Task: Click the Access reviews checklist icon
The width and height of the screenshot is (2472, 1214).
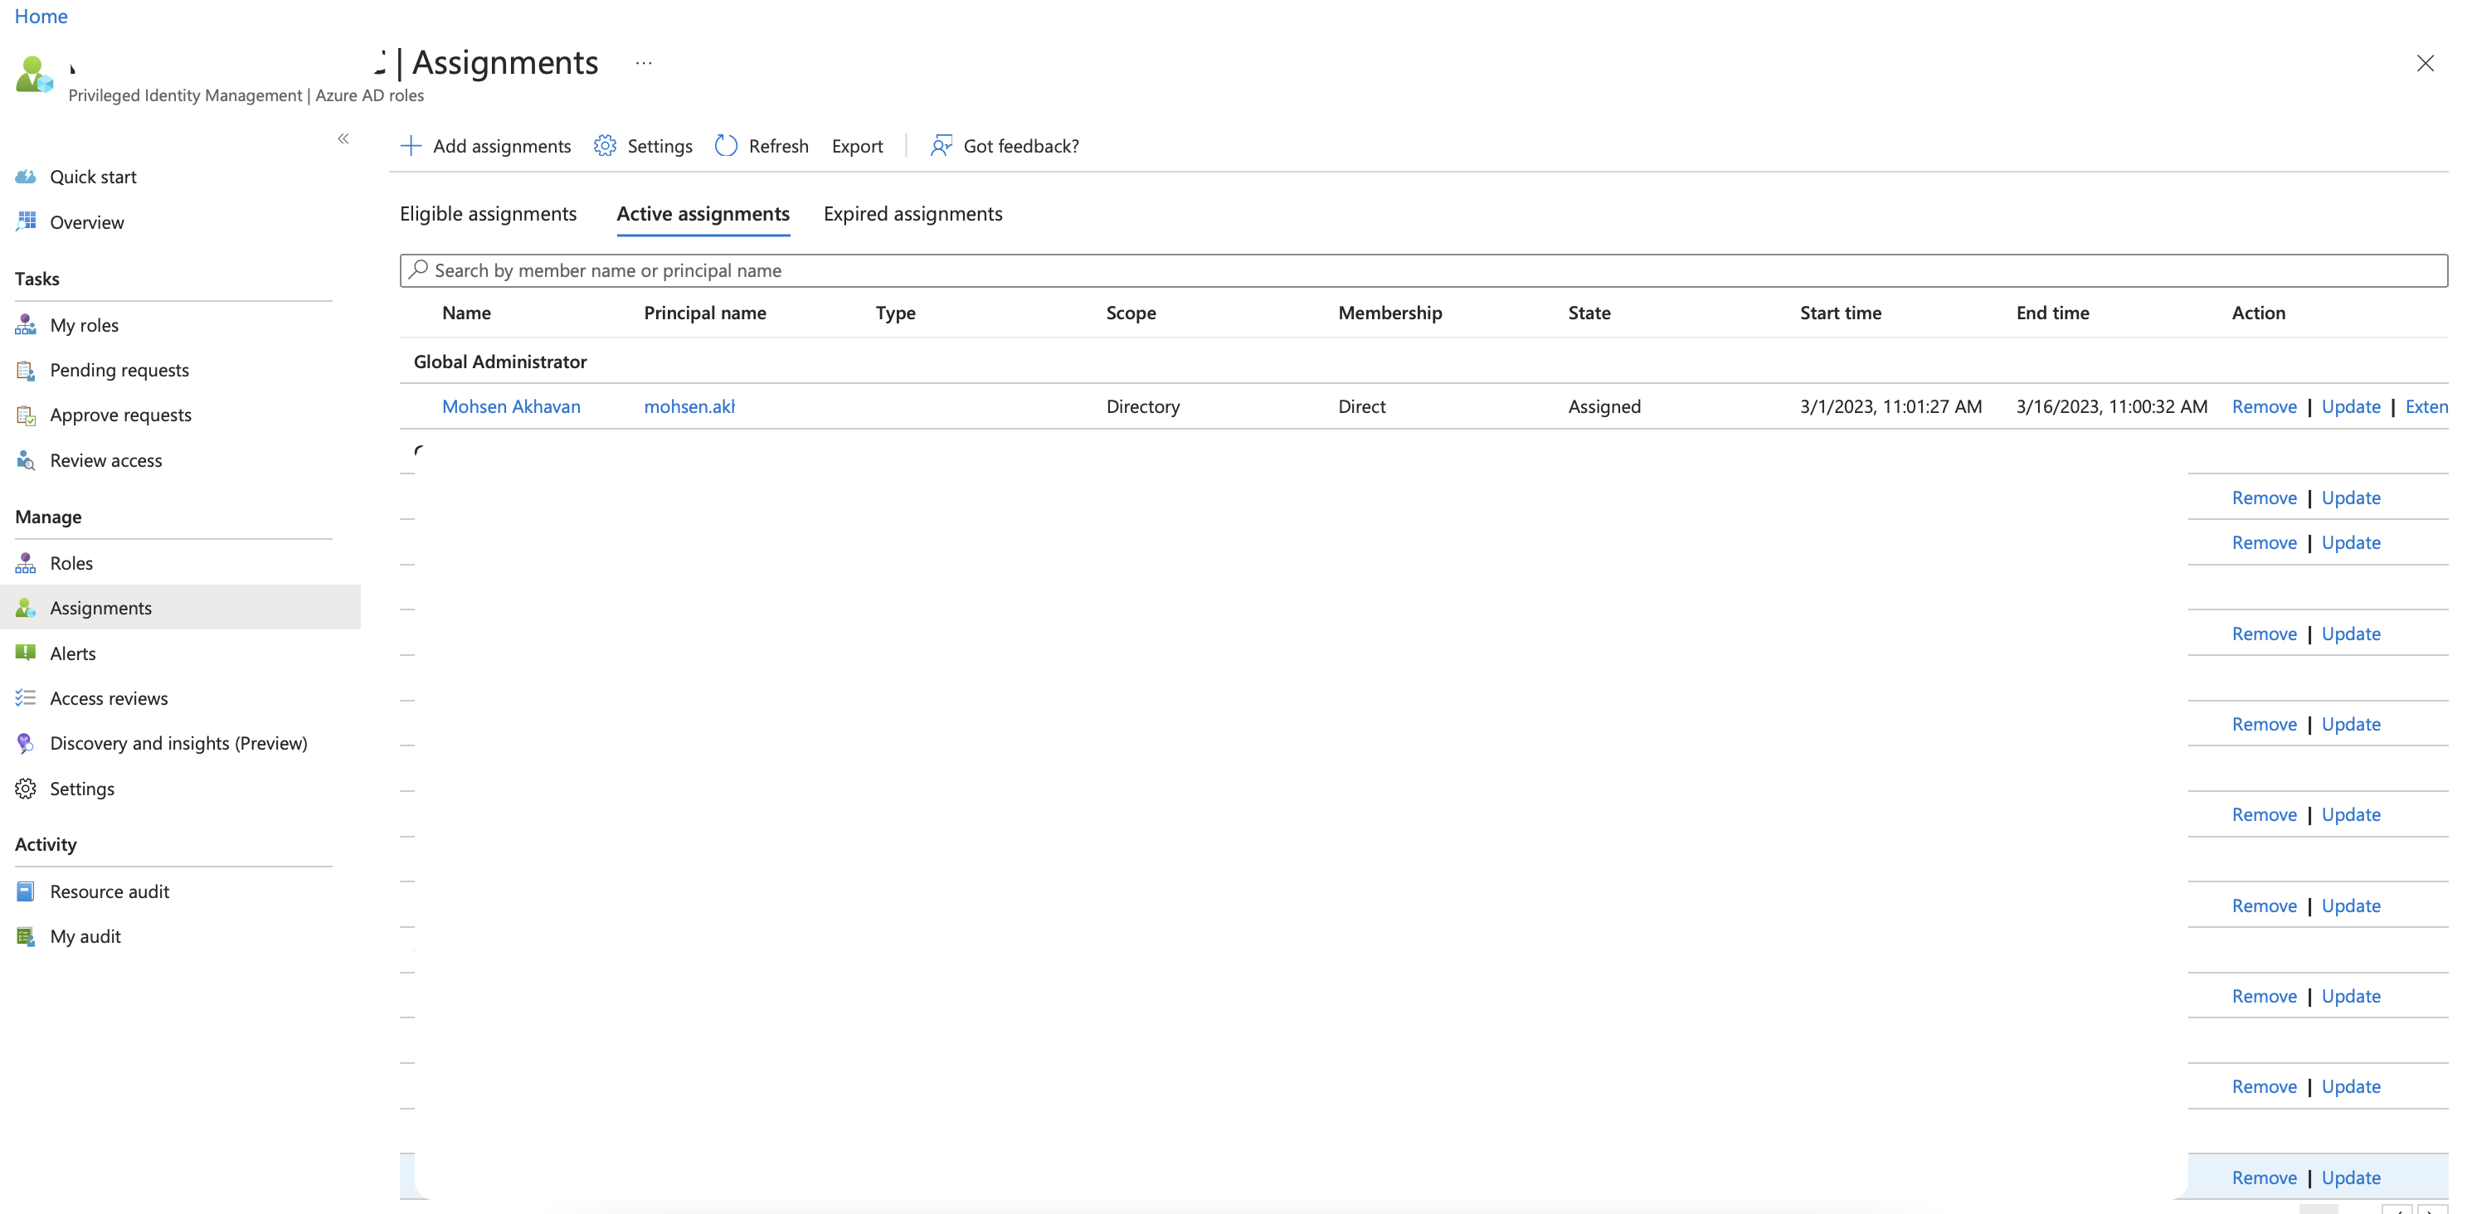Action: click(x=26, y=698)
